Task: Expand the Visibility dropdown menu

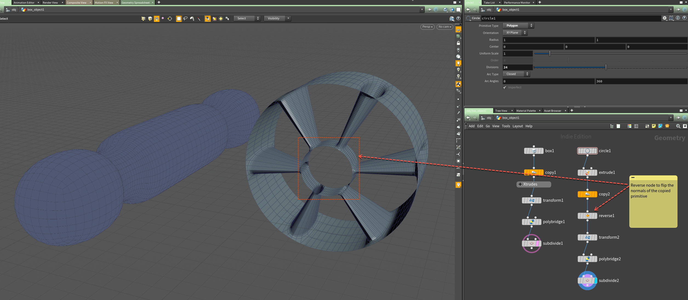Action: click(277, 18)
